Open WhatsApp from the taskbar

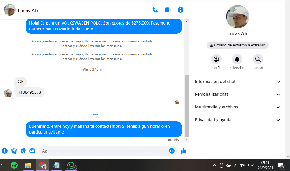(x=71, y=165)
